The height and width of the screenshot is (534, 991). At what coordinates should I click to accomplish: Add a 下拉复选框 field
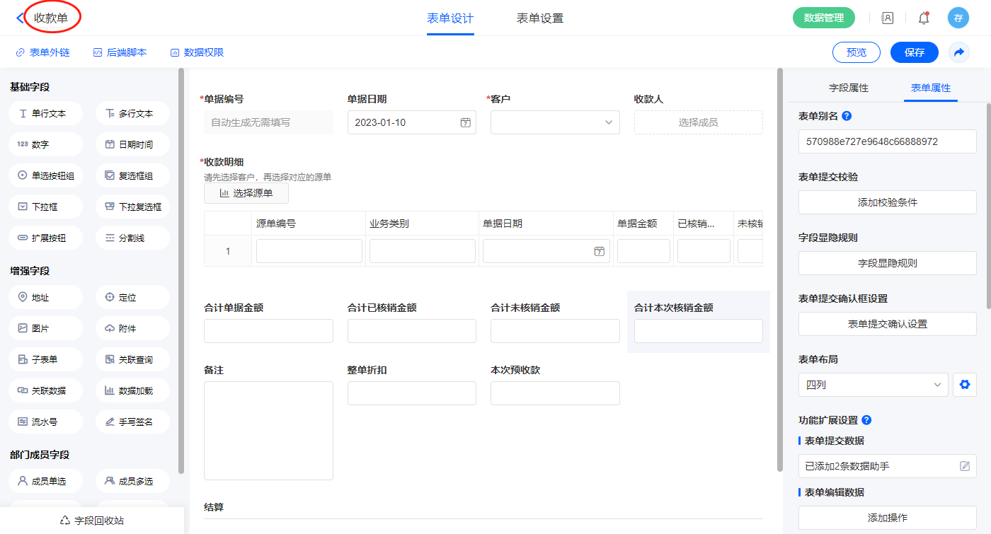pos(132,207)
